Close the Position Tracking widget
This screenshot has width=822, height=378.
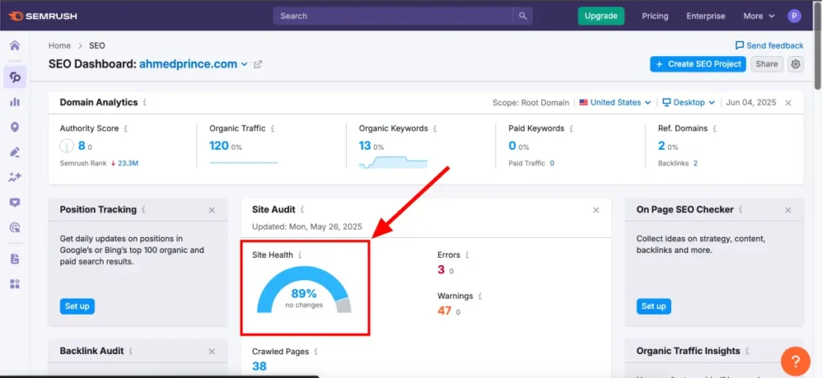click(x=212, y=210)
